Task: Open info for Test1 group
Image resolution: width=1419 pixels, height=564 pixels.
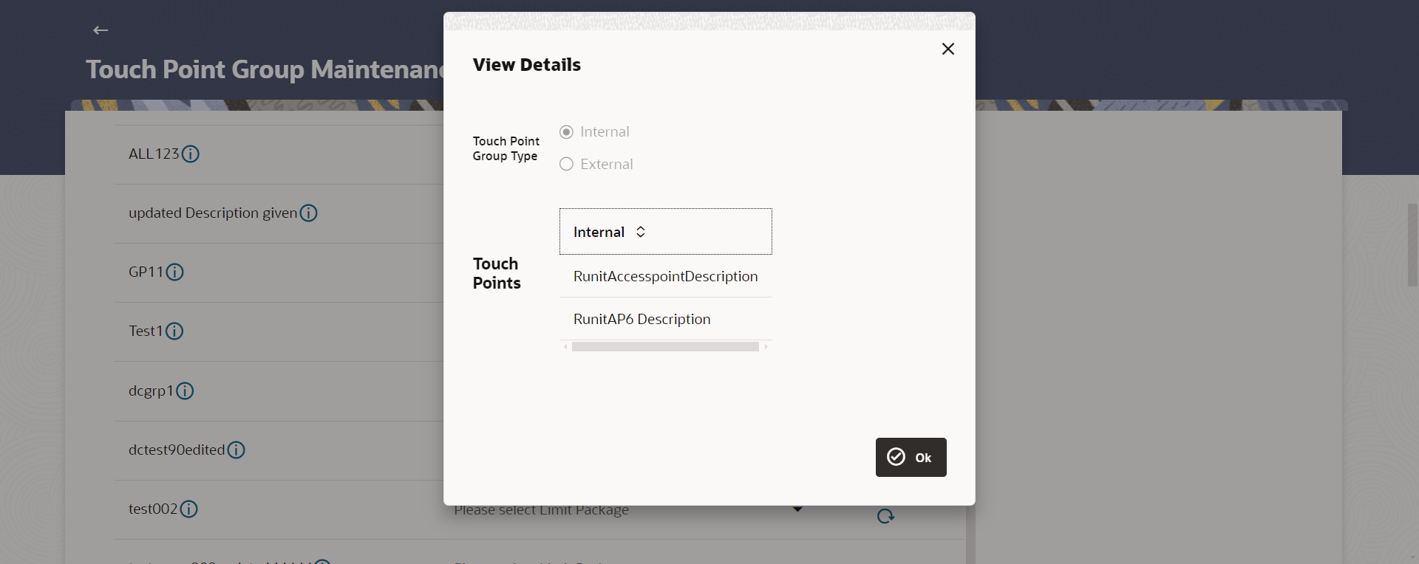Action: pos(174,331)
